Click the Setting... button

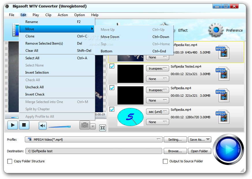click(x=175, y=139)
